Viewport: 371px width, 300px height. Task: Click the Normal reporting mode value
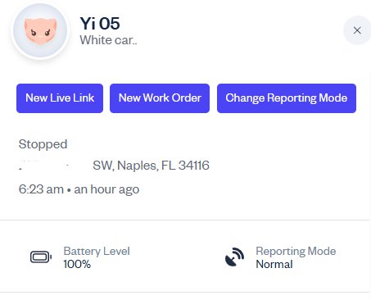pyautogui.click(x=274, y=264)
